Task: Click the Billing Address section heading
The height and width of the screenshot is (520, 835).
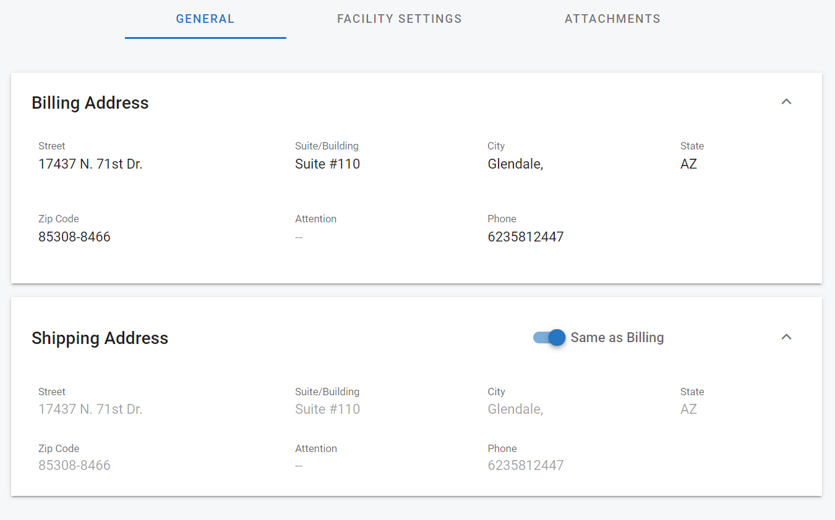Action: pyautogui.click(x=90, y=103)
